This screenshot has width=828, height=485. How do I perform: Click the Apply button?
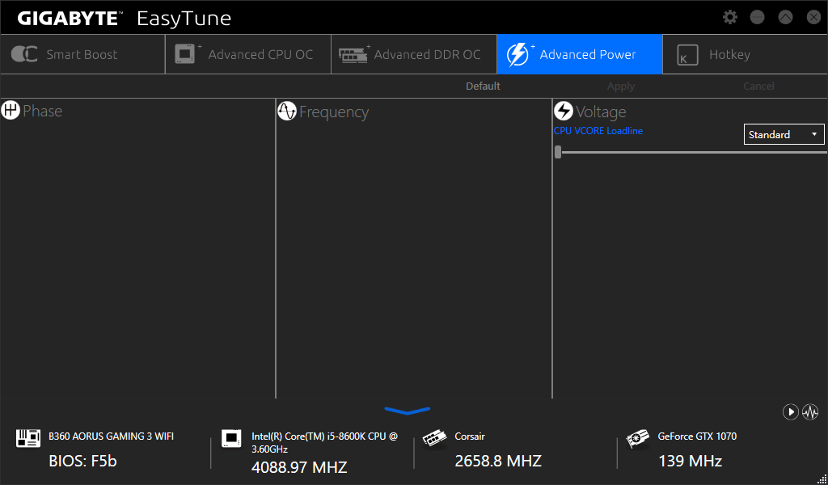point(621,86)
